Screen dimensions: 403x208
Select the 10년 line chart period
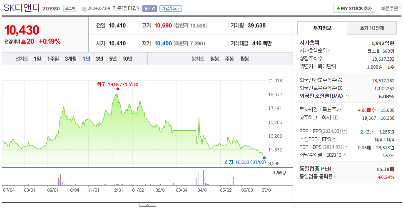(x=127, y=59)
